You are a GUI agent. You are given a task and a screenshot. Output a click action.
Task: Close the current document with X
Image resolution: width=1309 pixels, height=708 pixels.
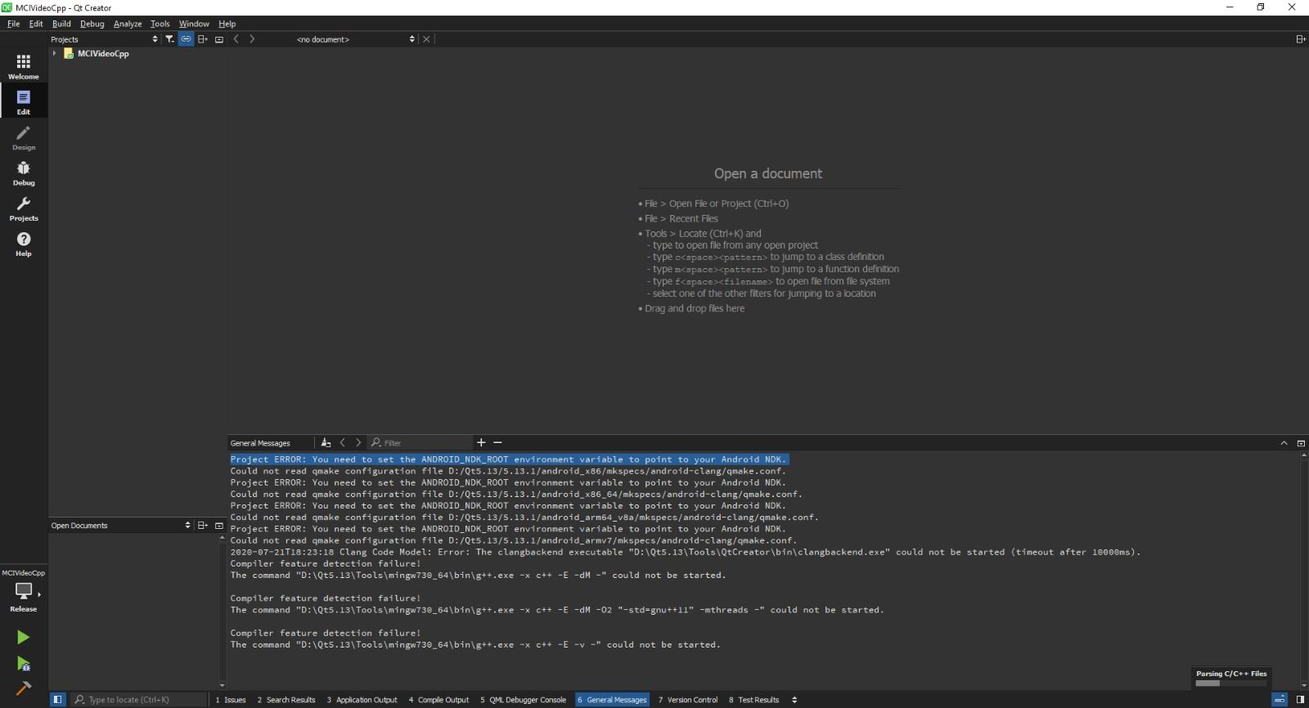click(x=426, y=39)
